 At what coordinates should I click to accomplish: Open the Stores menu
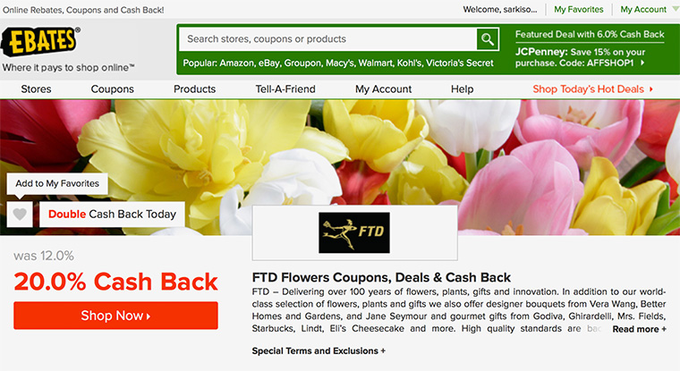click(x=36, y=89)
